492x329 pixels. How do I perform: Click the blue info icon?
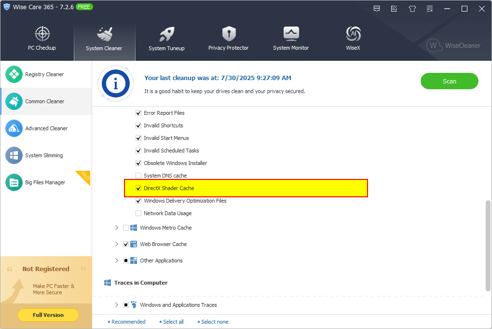115,83
